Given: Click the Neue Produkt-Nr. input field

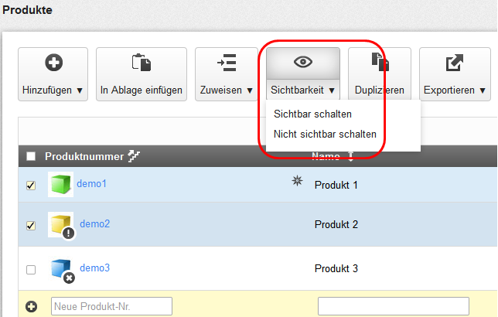Looking at the screenshot, I should tap(111, 307).
